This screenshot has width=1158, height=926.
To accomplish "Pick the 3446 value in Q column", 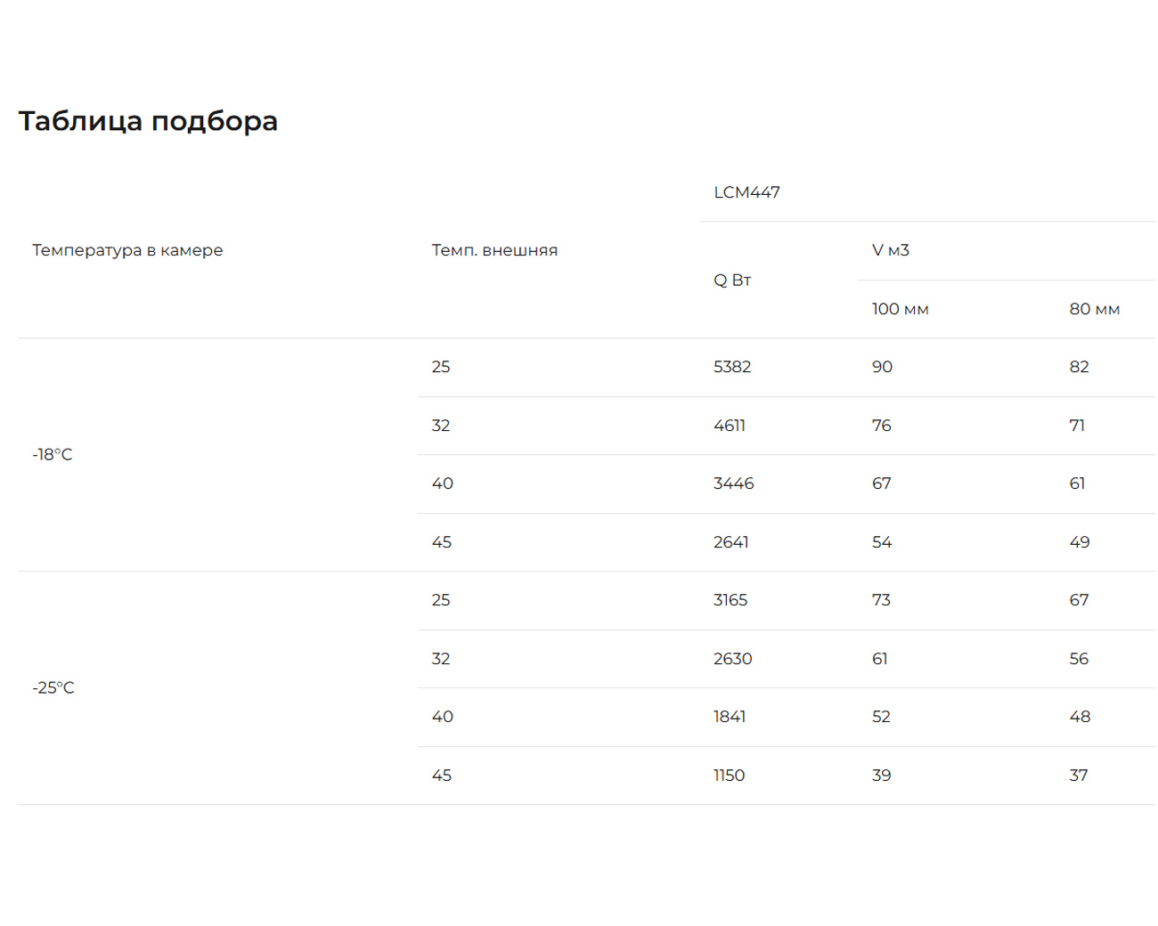I will click(x=733, y=483).
